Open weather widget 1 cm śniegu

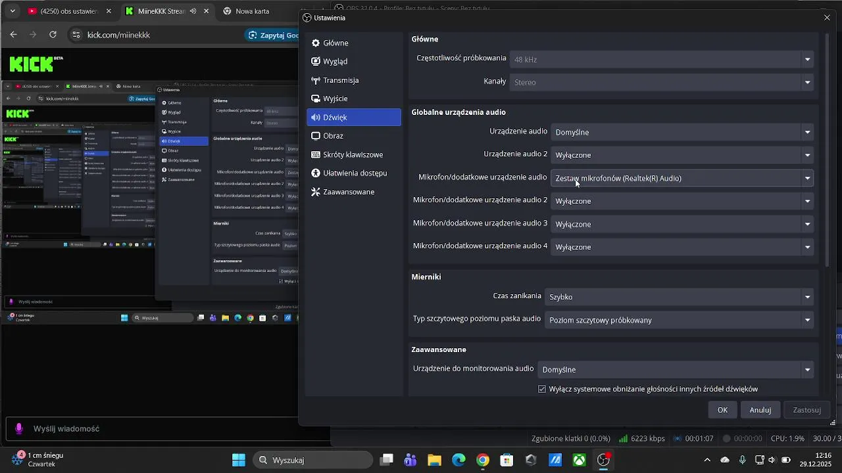(37, 460)
